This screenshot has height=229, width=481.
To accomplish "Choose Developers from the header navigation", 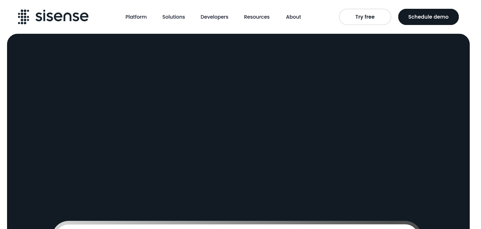I will pyautogui.click(x=214, y=17).
